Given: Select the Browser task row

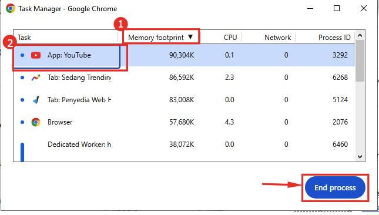Looking at the screenshot, I should tap(184, 122).
